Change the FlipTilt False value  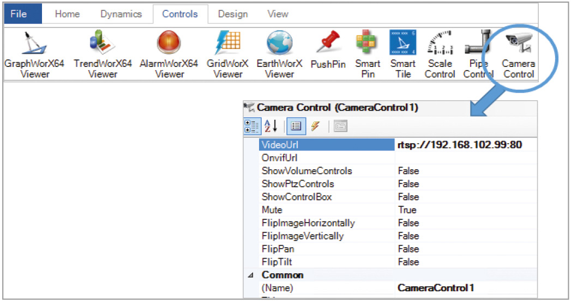coord(466,262)
